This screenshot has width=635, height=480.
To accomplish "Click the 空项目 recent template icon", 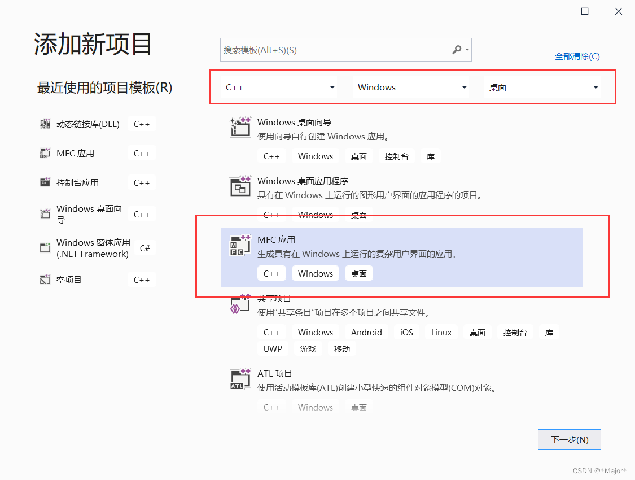I will (45, 280).
